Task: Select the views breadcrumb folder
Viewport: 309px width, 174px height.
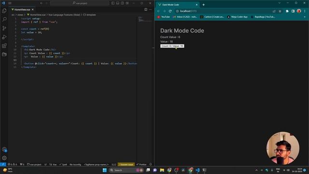Action: tap(20, 15)
